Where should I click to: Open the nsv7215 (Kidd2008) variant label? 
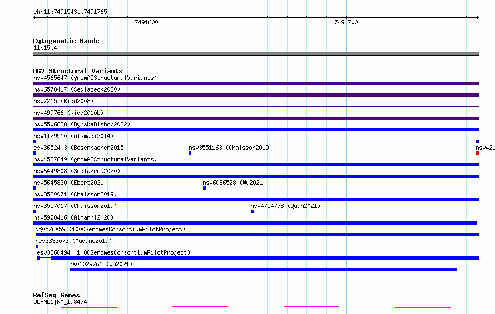[63, 101]
